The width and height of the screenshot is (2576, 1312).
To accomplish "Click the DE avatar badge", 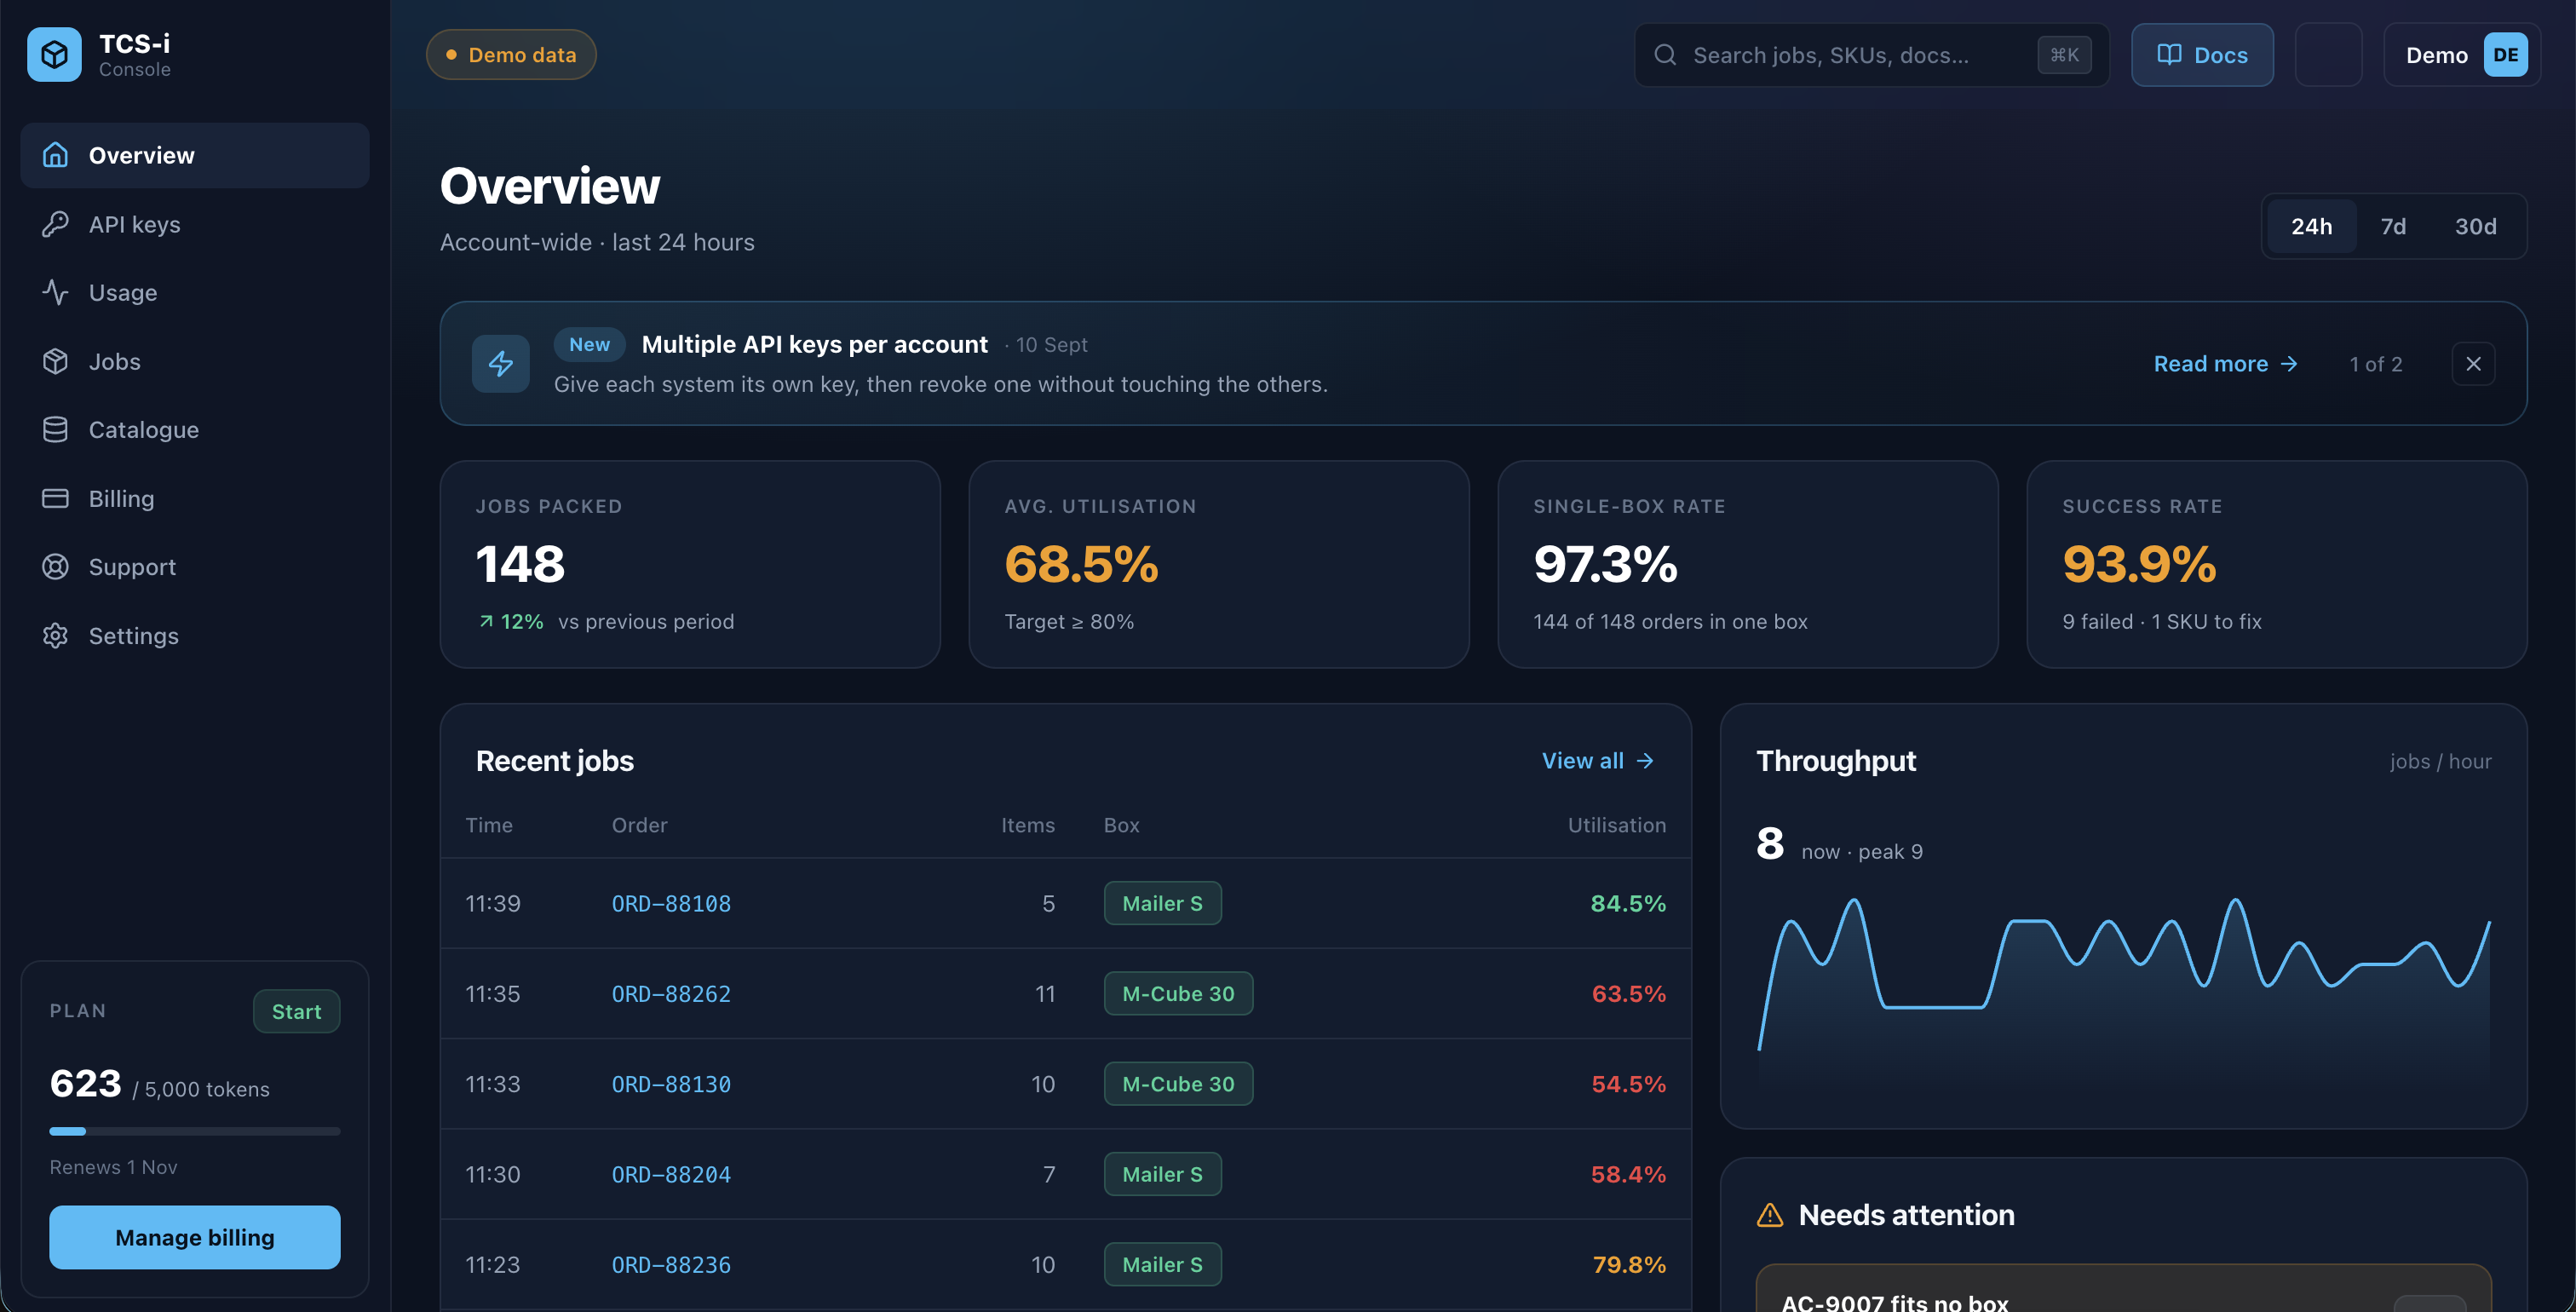I will 2505,55.
